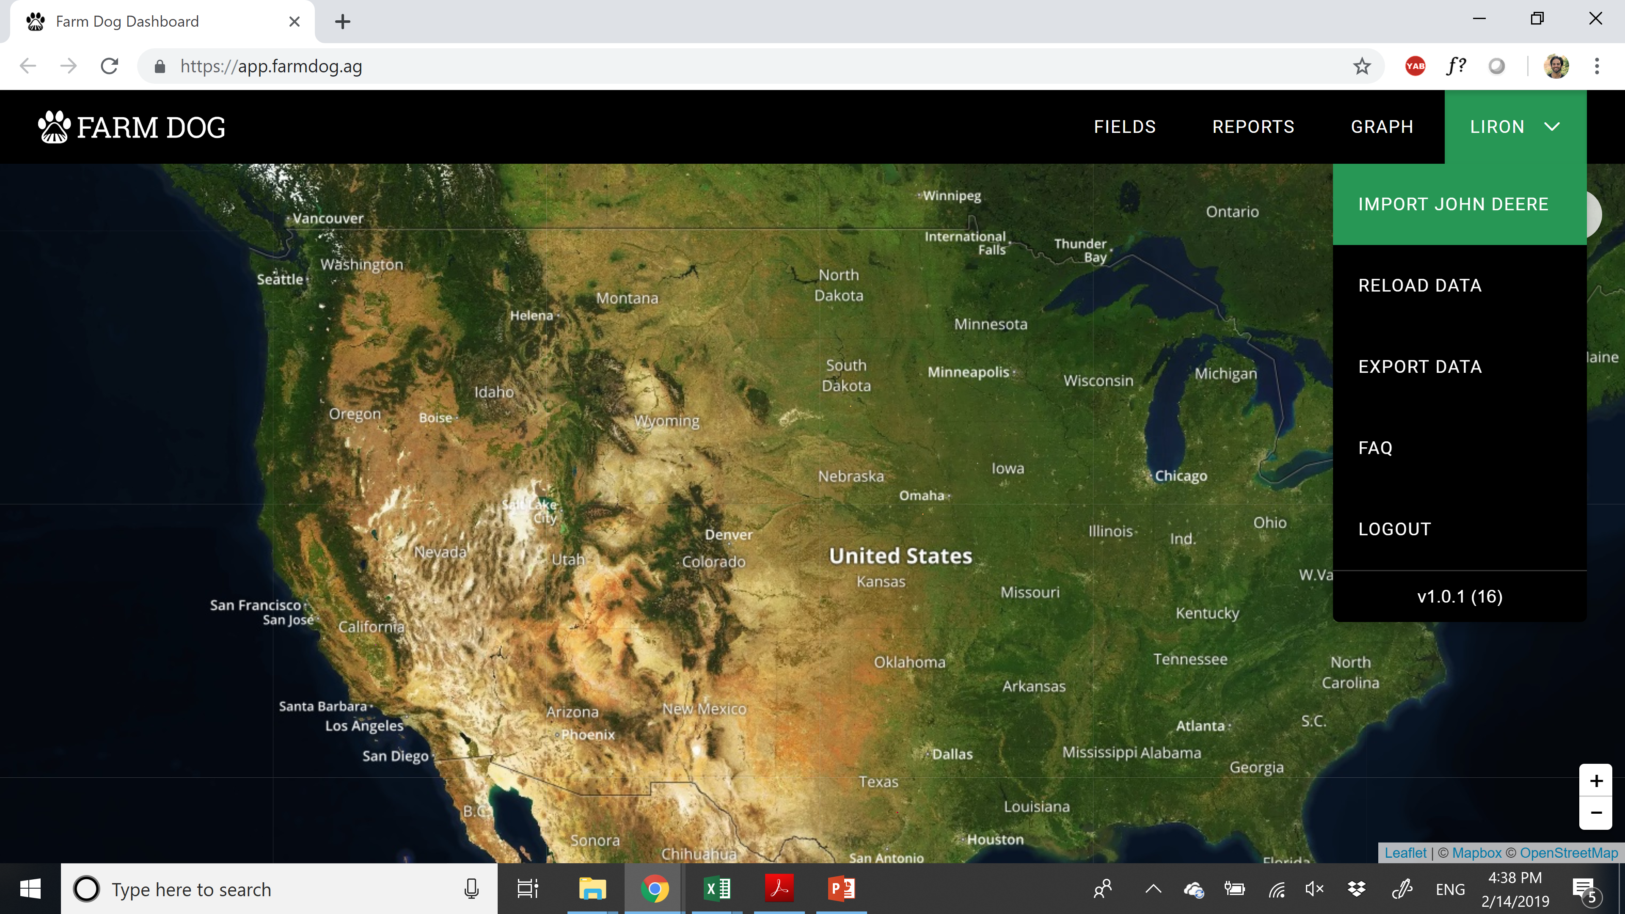View site security lock information

tap(160, 66)
